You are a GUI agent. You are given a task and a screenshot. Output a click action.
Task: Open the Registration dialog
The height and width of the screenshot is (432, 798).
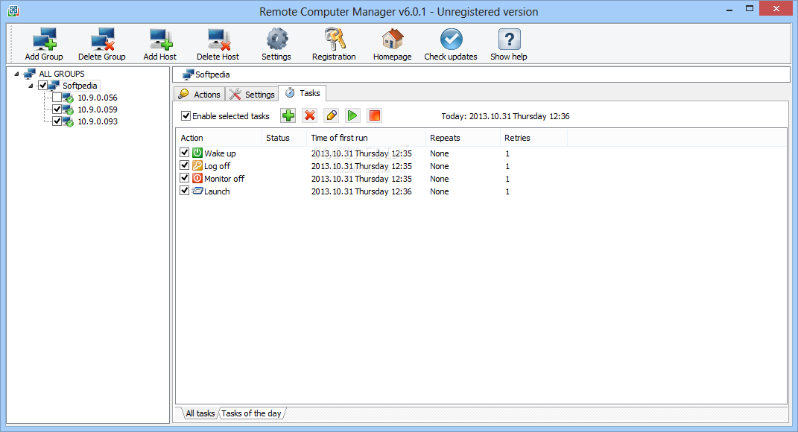coord(334,44)
